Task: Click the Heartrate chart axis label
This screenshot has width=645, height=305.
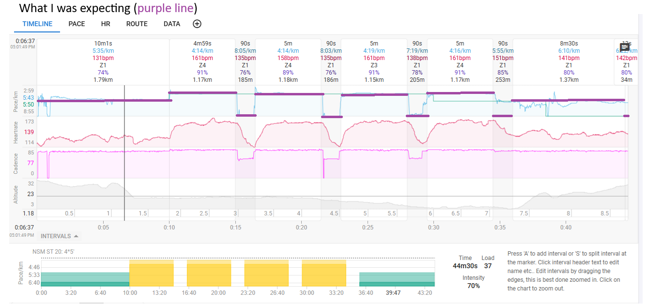Action: pyautogui.click(x=16, y=132)
